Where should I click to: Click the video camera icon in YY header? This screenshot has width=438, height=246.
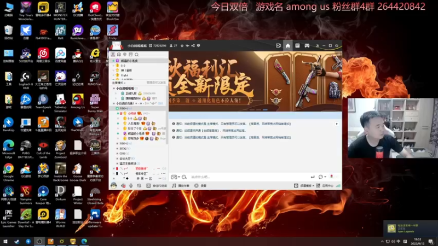(x=278, y=45)
